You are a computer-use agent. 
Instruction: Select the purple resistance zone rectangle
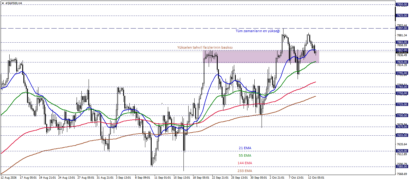pyautogui.click(x=261, y=56)
